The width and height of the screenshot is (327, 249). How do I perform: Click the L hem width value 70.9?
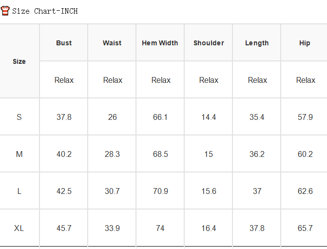[x=160, y=191]
